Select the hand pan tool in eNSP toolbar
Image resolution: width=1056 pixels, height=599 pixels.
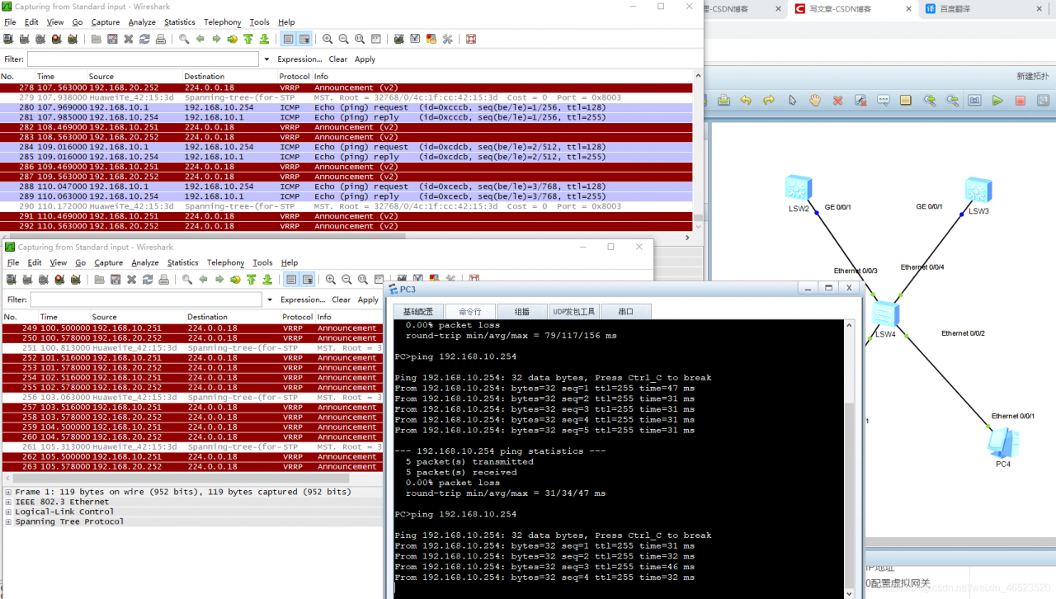tap(815, 101)
